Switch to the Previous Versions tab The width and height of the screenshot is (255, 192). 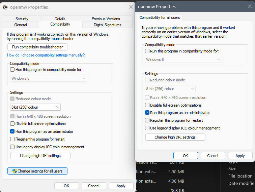(106, 19)
